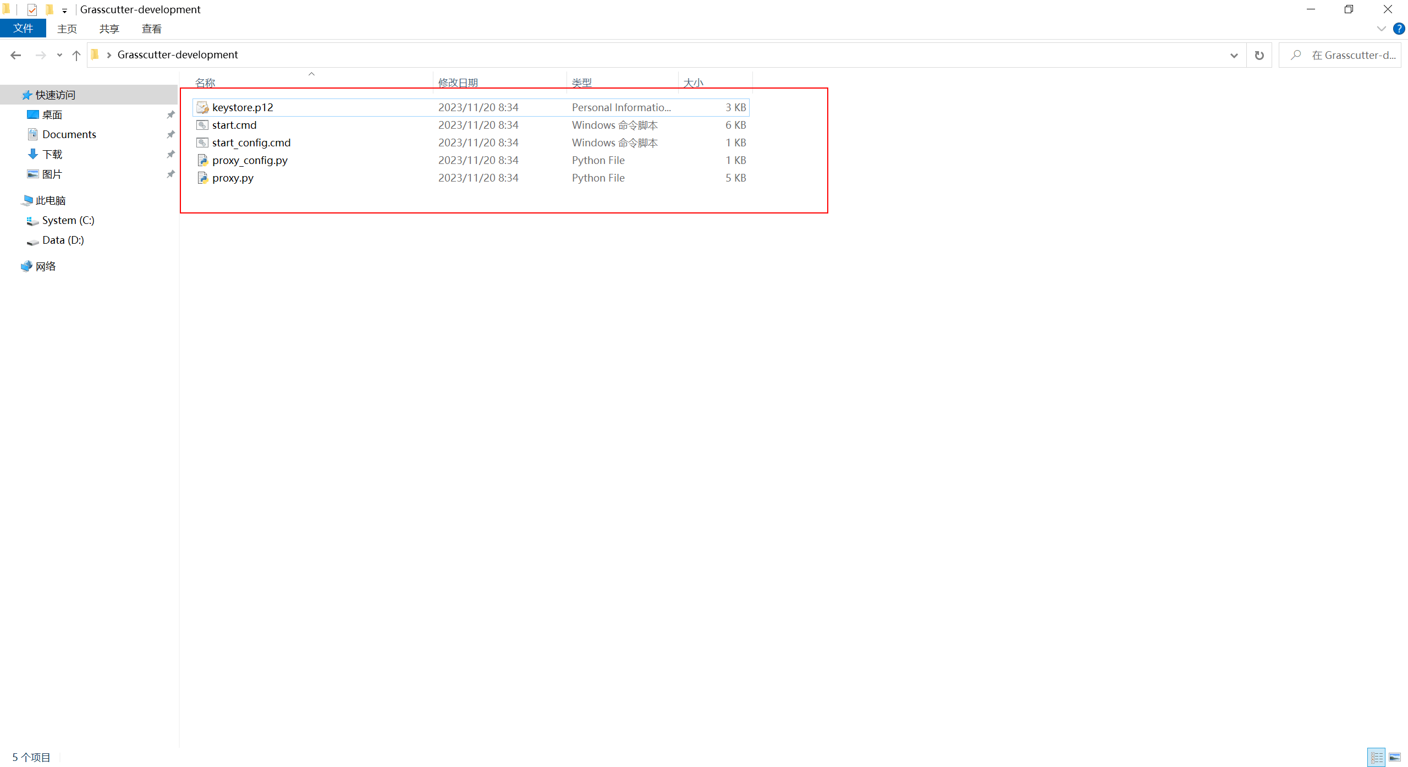The image size is (1408, 767).
Task: Go forward with the right arrow
Action: (x=40, y=55)
